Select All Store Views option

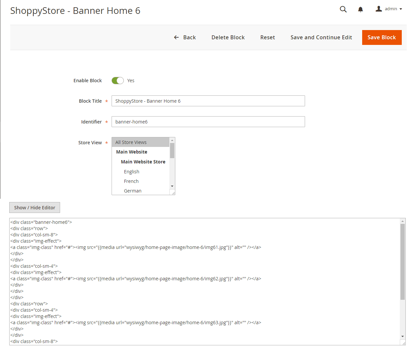pyautogui.click(x=141, y=142)
